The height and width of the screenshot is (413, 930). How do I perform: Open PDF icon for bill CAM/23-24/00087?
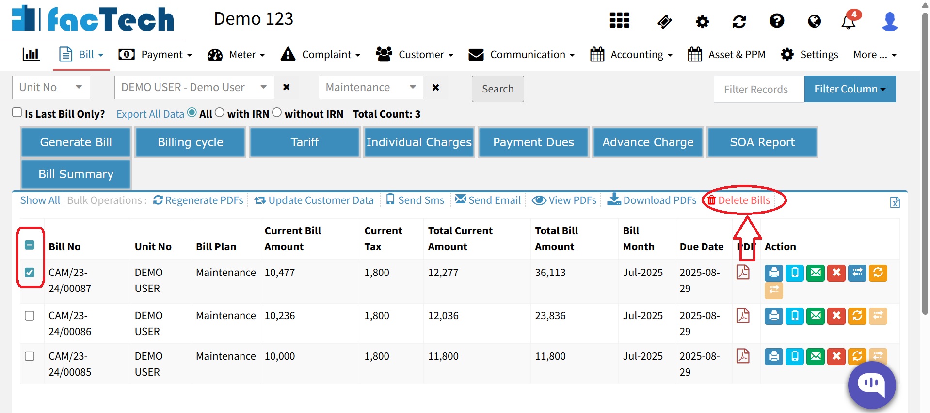(743, 273)
